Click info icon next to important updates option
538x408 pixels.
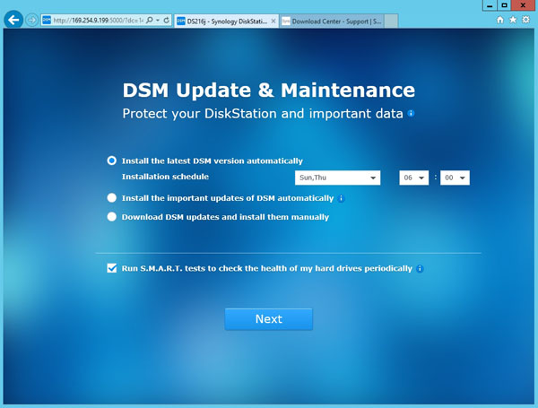point(341,198)
